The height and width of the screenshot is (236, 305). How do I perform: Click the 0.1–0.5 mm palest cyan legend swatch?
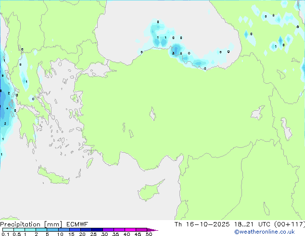pyautogui.click(x=8, y=230)
